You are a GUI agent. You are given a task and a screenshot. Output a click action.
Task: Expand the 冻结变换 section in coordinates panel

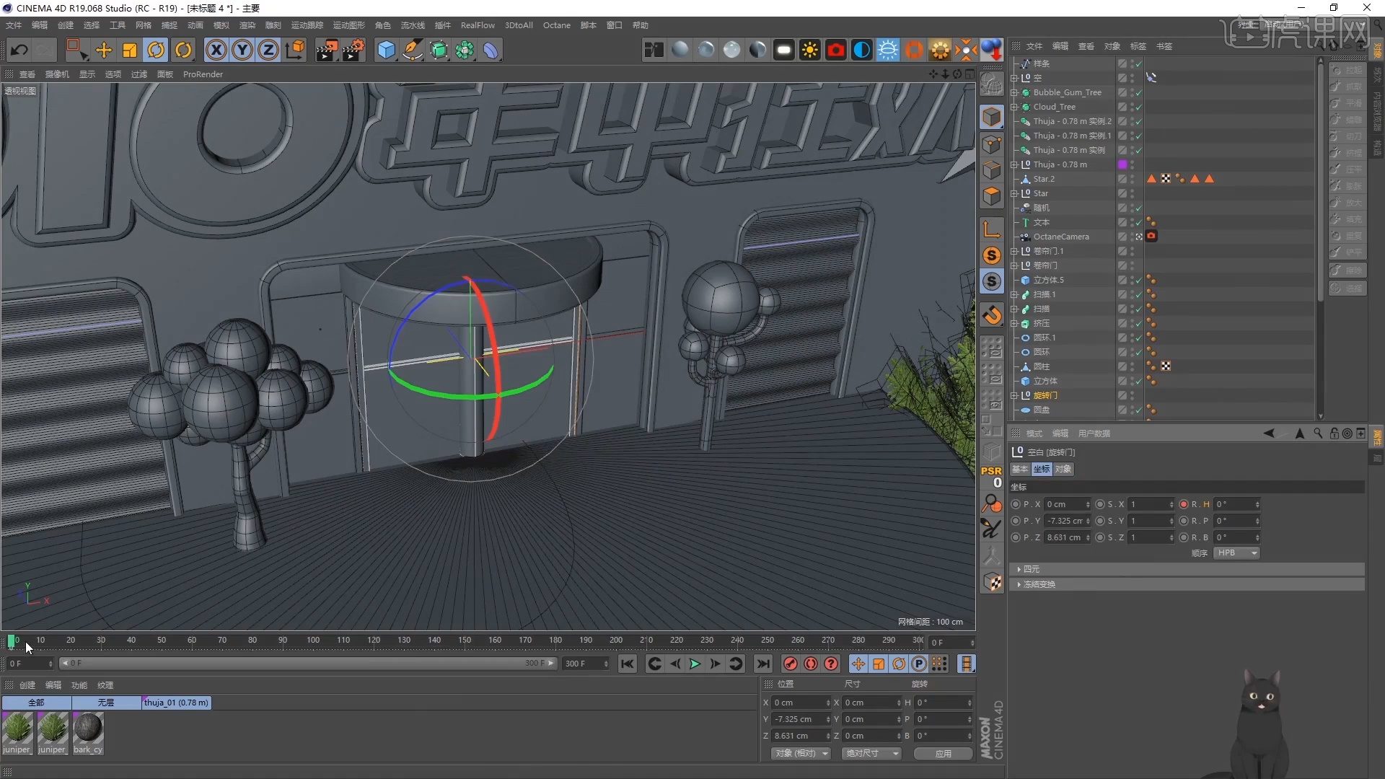click(1039, 584)
